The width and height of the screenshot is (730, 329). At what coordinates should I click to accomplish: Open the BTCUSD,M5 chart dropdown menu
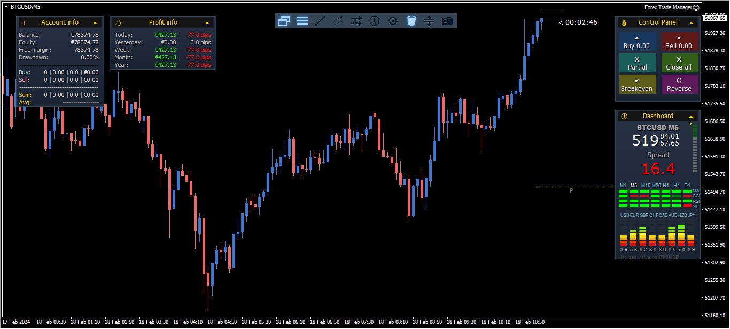[x=6, y=6]
